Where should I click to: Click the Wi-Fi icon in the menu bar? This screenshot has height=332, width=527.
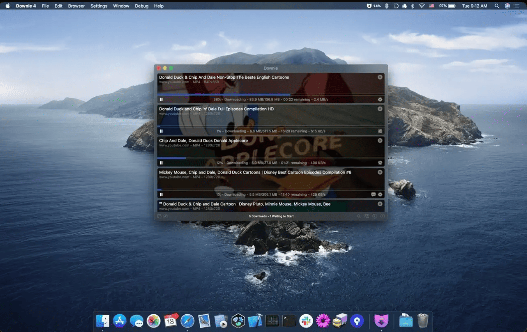click(422, 6)
